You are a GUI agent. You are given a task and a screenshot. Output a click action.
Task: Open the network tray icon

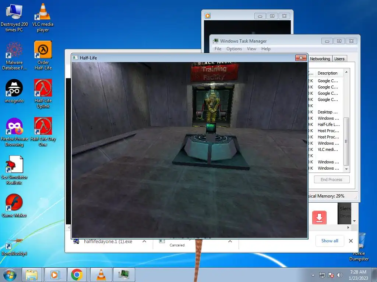coord(322,275)
